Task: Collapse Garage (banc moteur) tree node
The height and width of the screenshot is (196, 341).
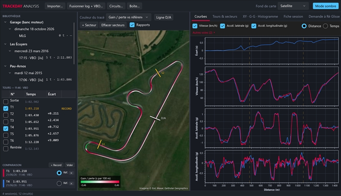Action: (x=5, y=22)
